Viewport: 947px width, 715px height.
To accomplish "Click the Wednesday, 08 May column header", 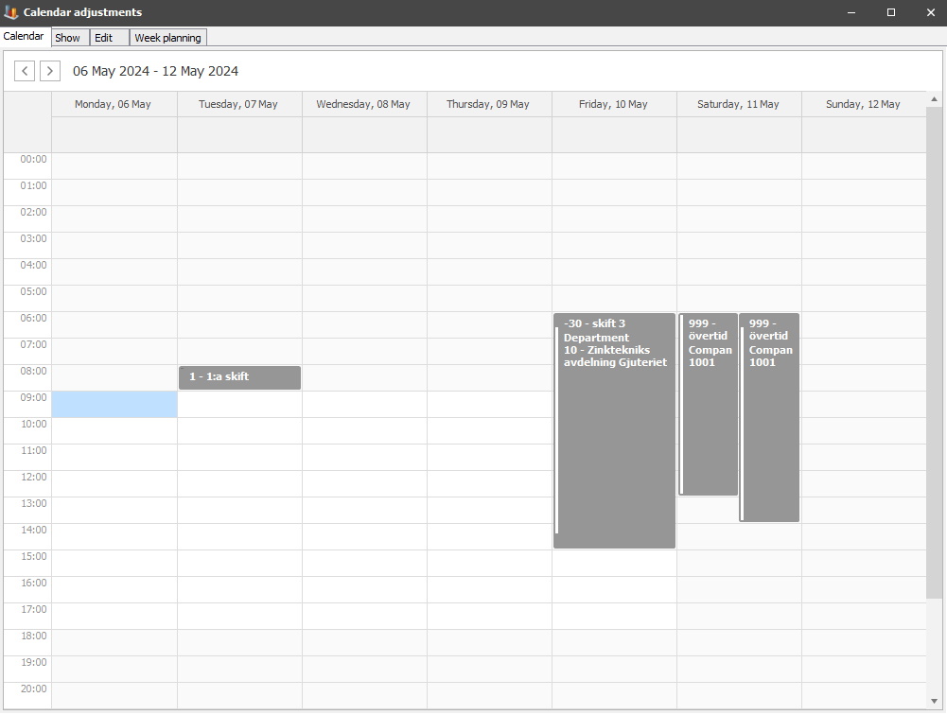I will tap(363, 104).
